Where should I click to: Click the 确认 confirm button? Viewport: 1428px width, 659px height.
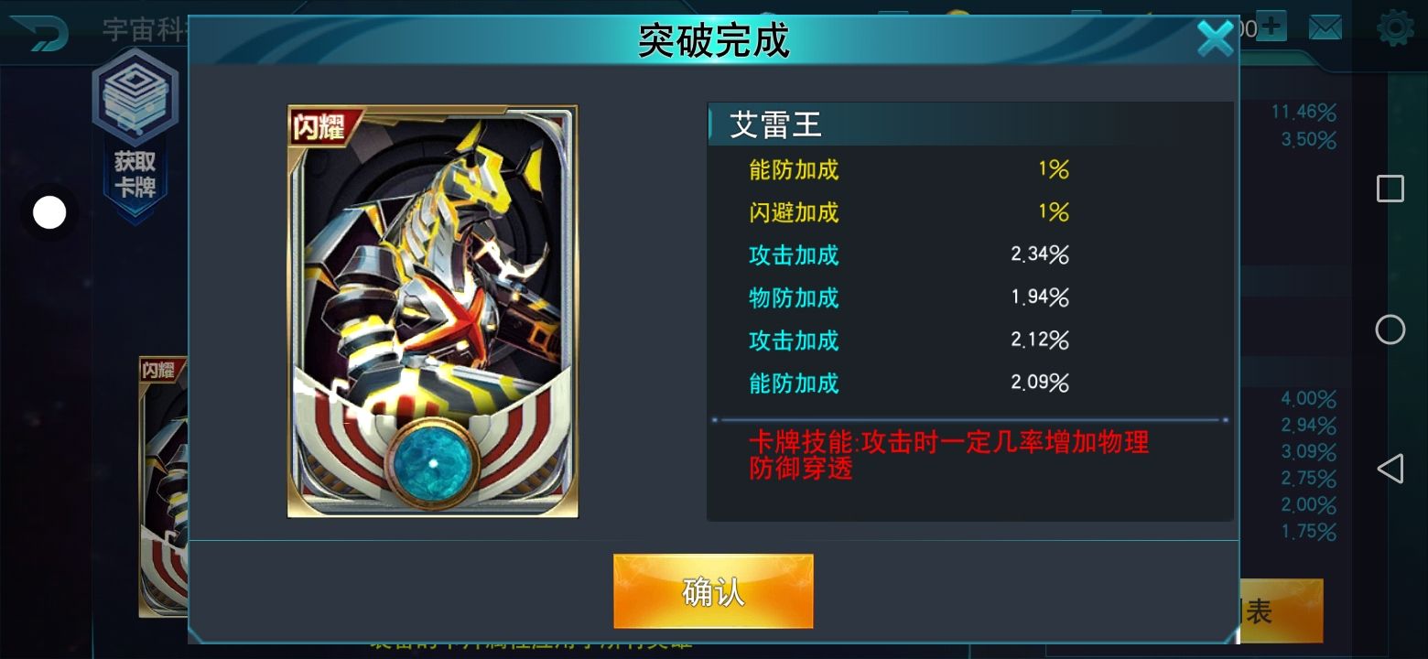(713, 591)
